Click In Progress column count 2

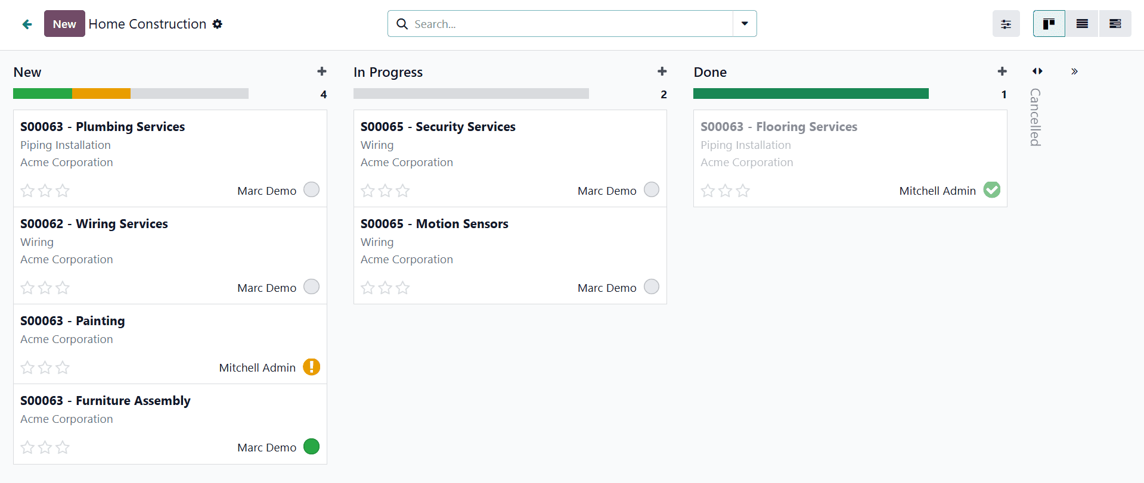pos(664,94)
